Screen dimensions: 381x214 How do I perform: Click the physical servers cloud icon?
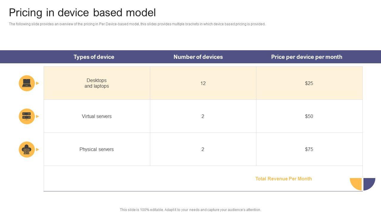point(27,150)
